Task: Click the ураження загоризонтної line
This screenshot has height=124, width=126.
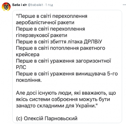Action: click(64, 61)
